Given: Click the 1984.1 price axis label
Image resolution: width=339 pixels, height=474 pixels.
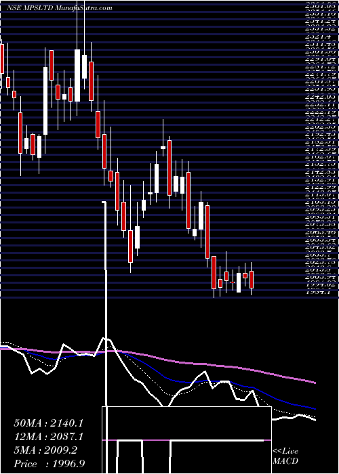Looking at the screenshot, I should [319, 291].
